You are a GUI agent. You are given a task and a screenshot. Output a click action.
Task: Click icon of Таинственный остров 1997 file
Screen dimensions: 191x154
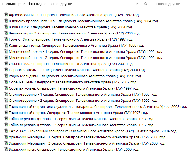point(6,113)
